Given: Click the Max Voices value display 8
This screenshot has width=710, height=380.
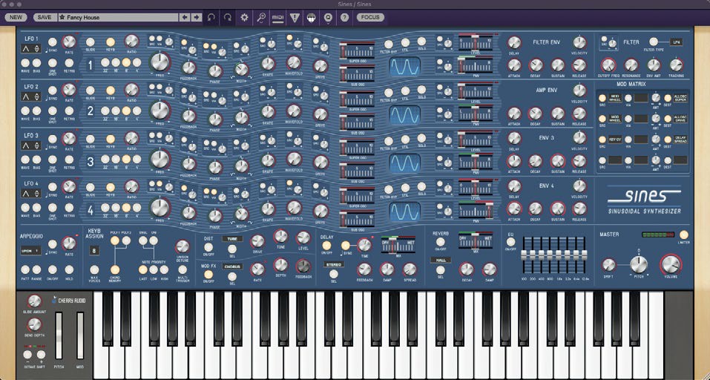Looking at the screenshot, I should click(95, 250).
